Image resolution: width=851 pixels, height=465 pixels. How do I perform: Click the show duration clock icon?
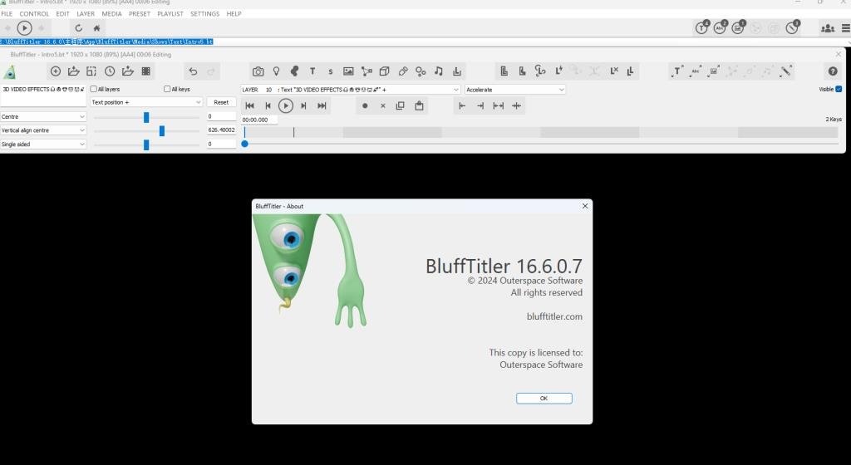coord(110,71)
